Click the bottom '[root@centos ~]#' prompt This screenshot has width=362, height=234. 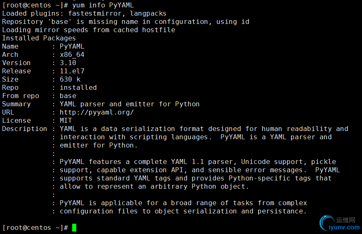point(35,227)
